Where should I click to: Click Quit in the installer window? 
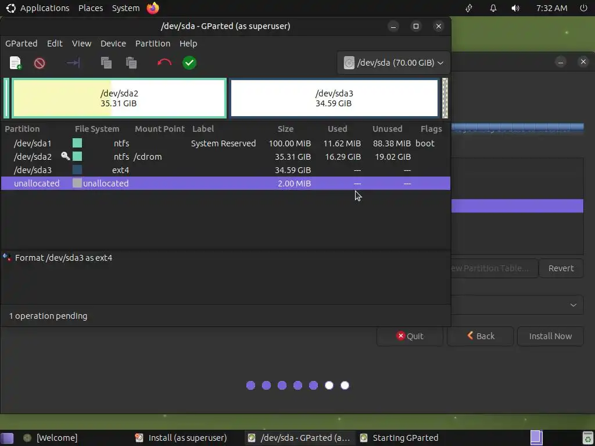pyautogui.click(x=410, y=336)
